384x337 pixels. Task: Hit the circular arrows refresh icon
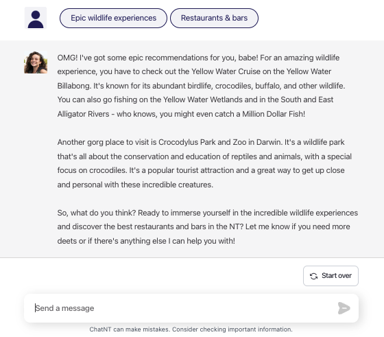tap(314, 276)
